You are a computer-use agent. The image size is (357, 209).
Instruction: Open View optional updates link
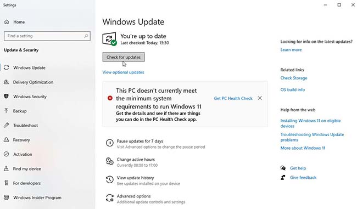(123, 72)
